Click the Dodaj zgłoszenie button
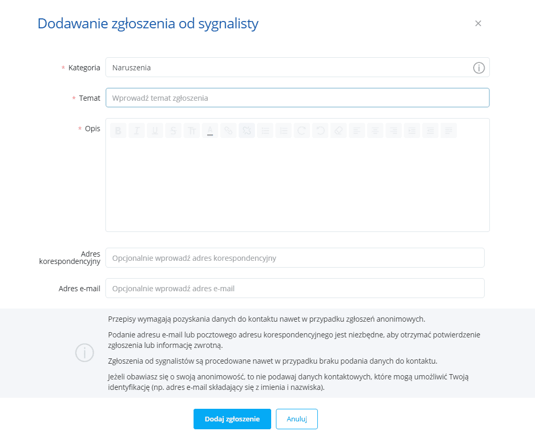The image size is (535, 445). click(232, 419)
